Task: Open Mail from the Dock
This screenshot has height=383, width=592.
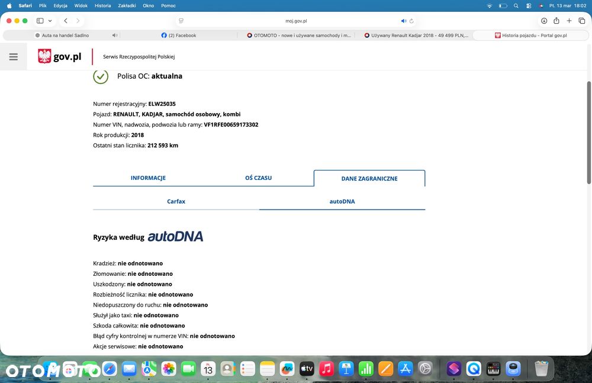Action: (129, 369)
